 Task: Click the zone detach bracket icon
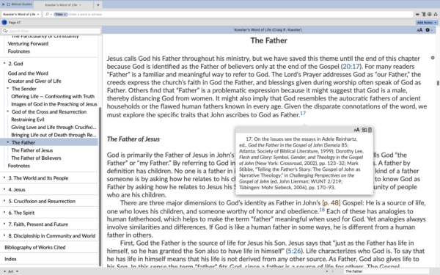pyautogui.click(x=8, y=4)
